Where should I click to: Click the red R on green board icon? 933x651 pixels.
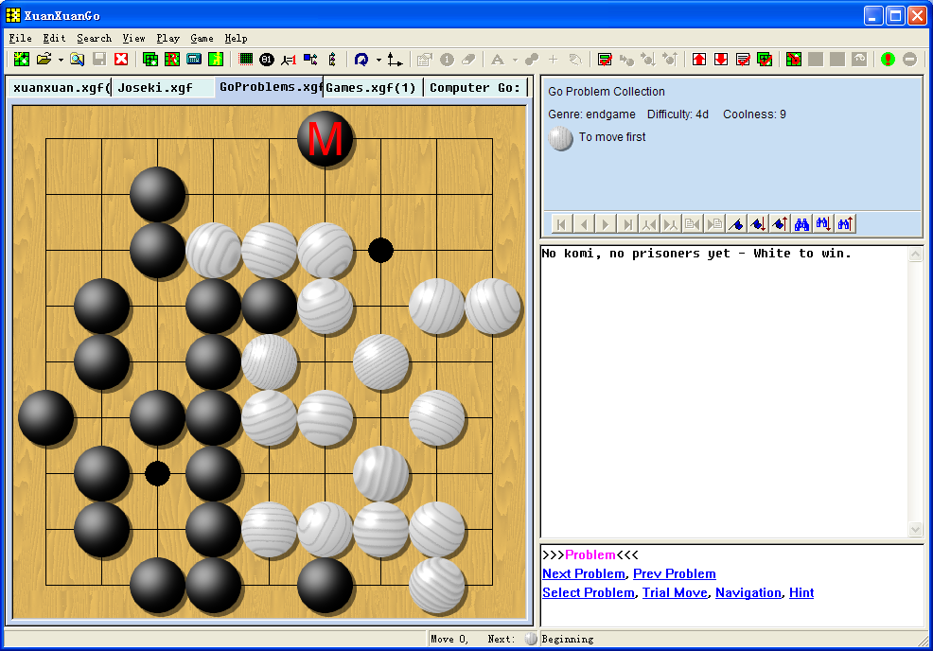coord(172,60)
